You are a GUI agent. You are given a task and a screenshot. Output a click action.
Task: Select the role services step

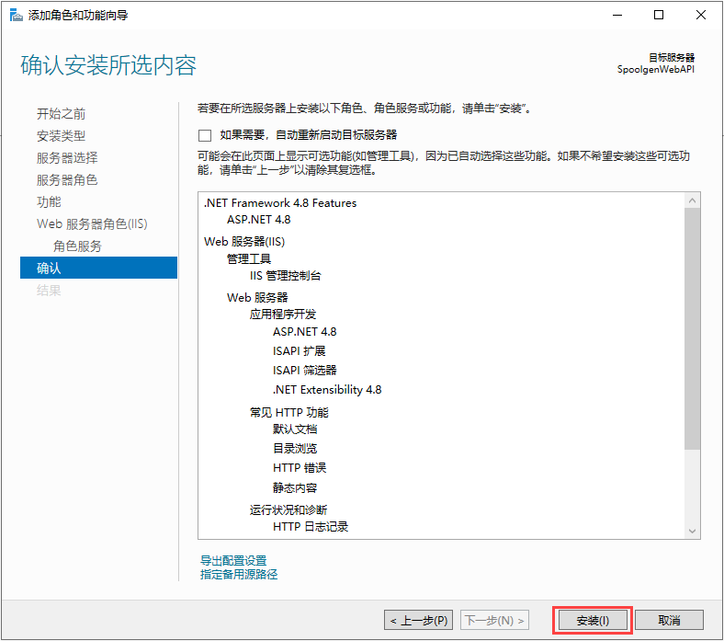[x=77, y=246]
